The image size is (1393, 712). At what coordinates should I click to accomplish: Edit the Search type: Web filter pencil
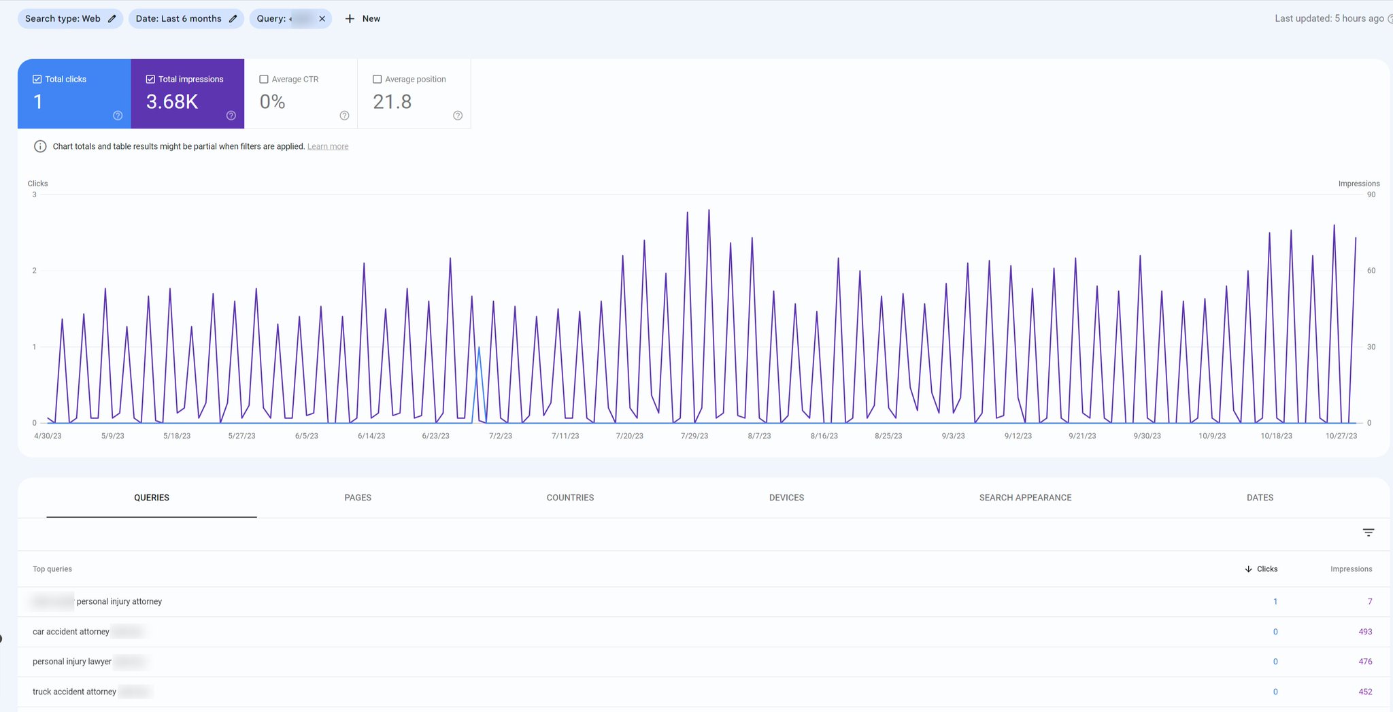tap(112, 19)
